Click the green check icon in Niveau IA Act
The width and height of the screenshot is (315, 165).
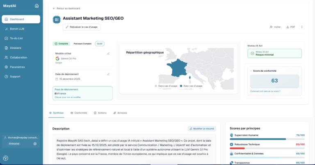252,53
